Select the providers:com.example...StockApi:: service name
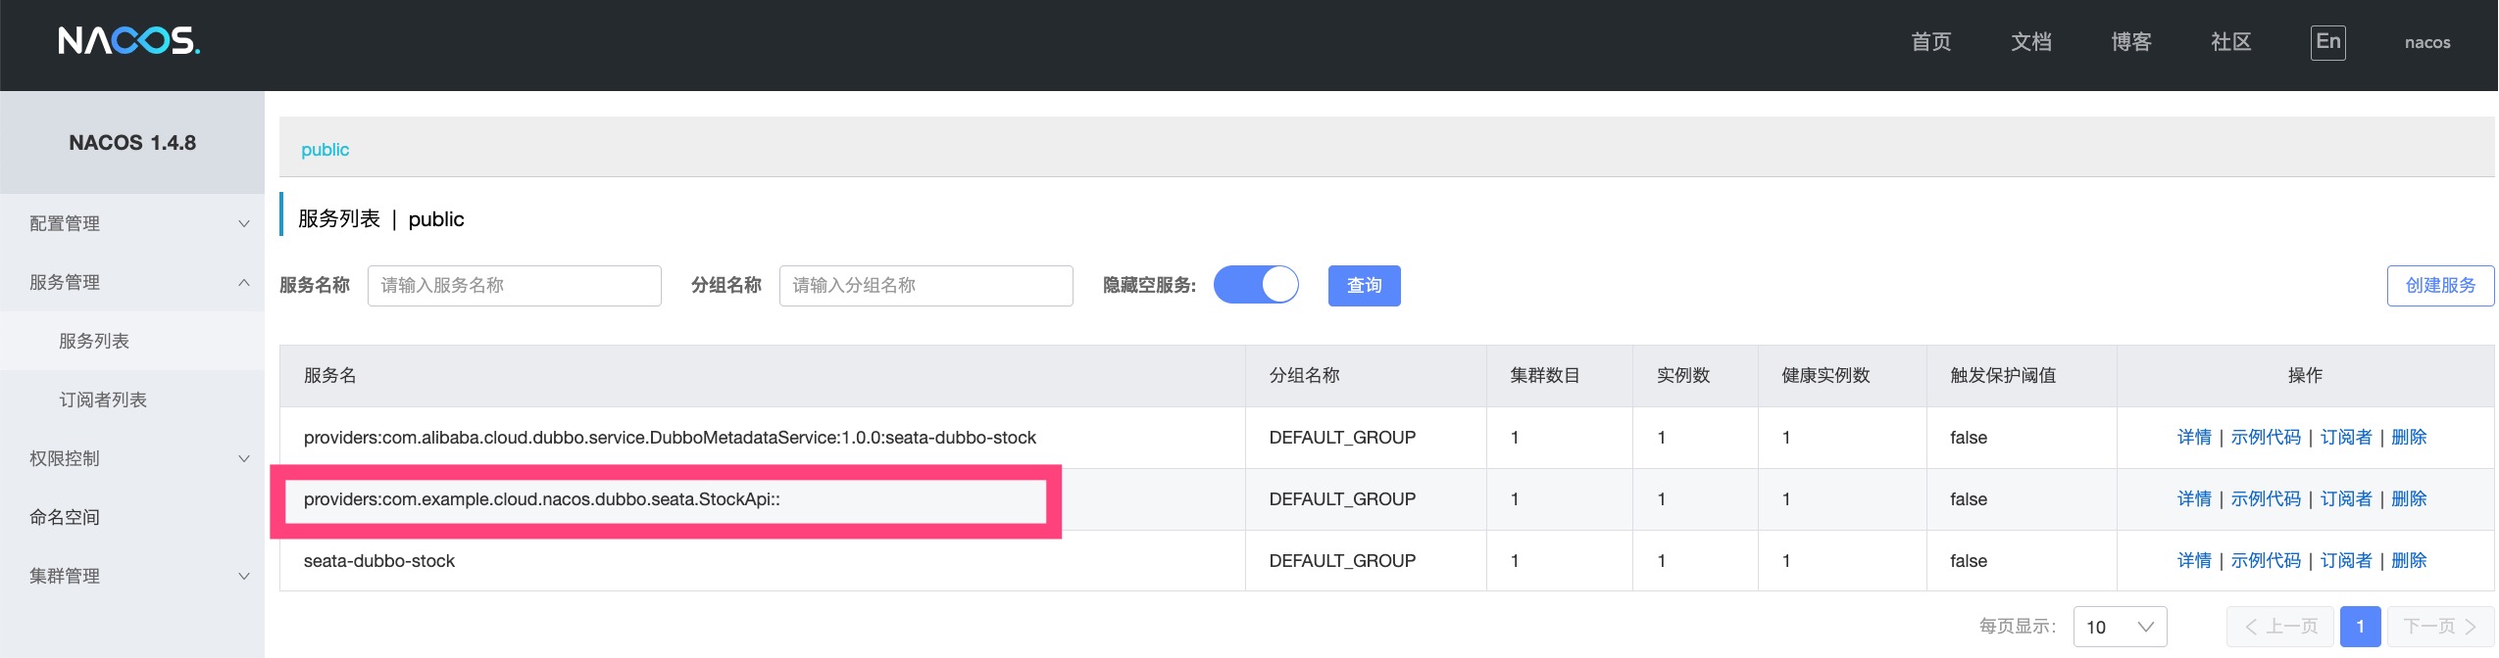Image resolution: width=2499 pixels, height=658 pixels. 542,499
